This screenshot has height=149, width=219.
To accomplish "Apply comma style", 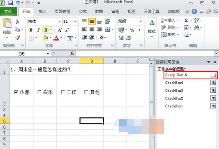I will coord(140,30).
